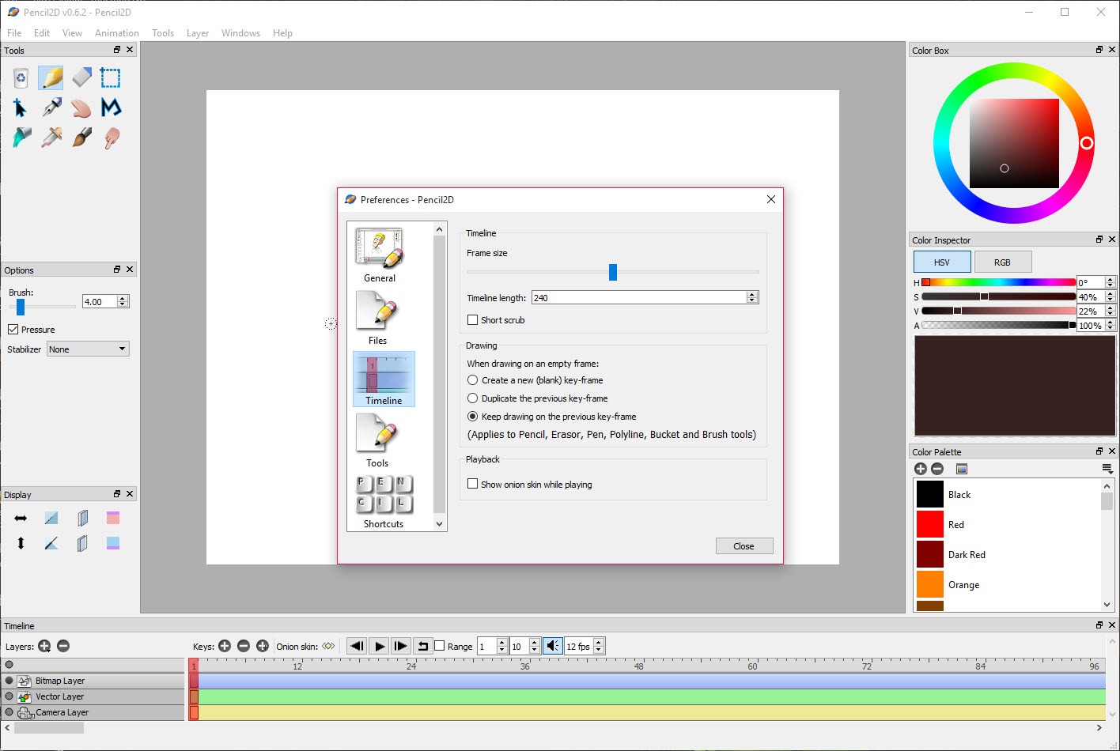The image size is (1120, 751).
Task: Open the Stabilizer dropdown
Action: 88,349
